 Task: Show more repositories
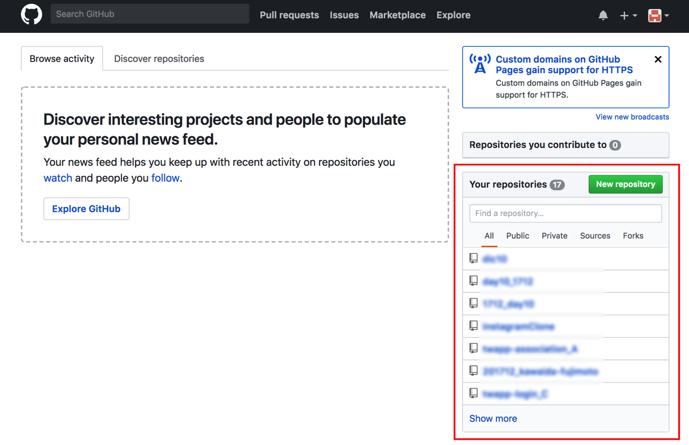tap(493, 419)
